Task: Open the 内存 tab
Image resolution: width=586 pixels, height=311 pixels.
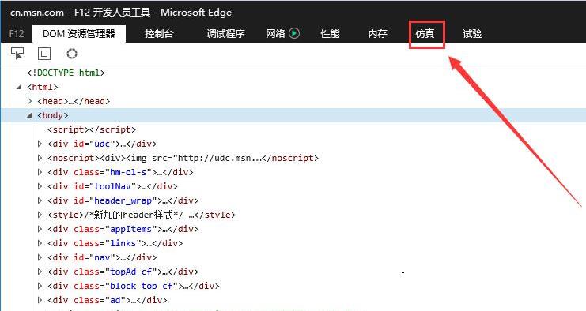Action: tap(377, 34)
